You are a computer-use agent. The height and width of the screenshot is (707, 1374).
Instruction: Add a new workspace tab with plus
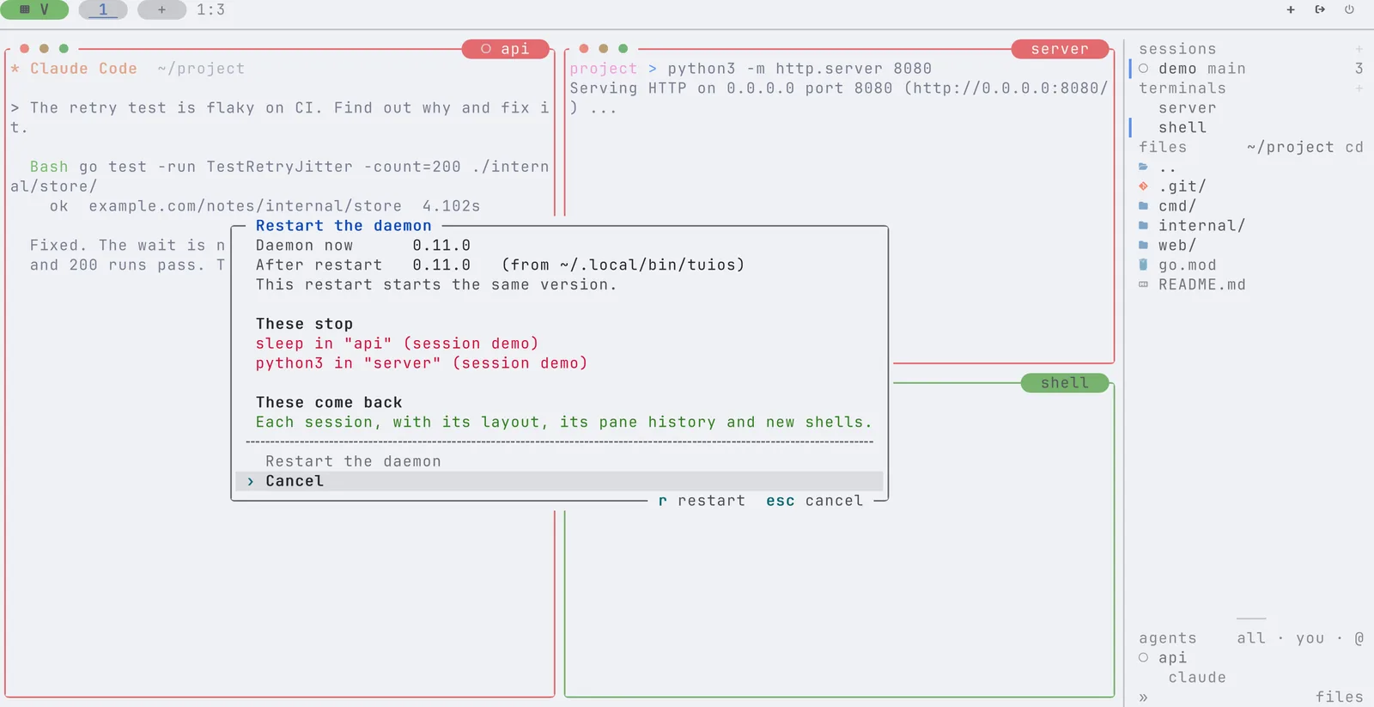pyautogui.click(x=161, y=9)
